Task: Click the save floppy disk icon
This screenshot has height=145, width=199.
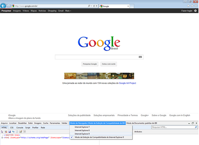Action: (x=10, y=132)
